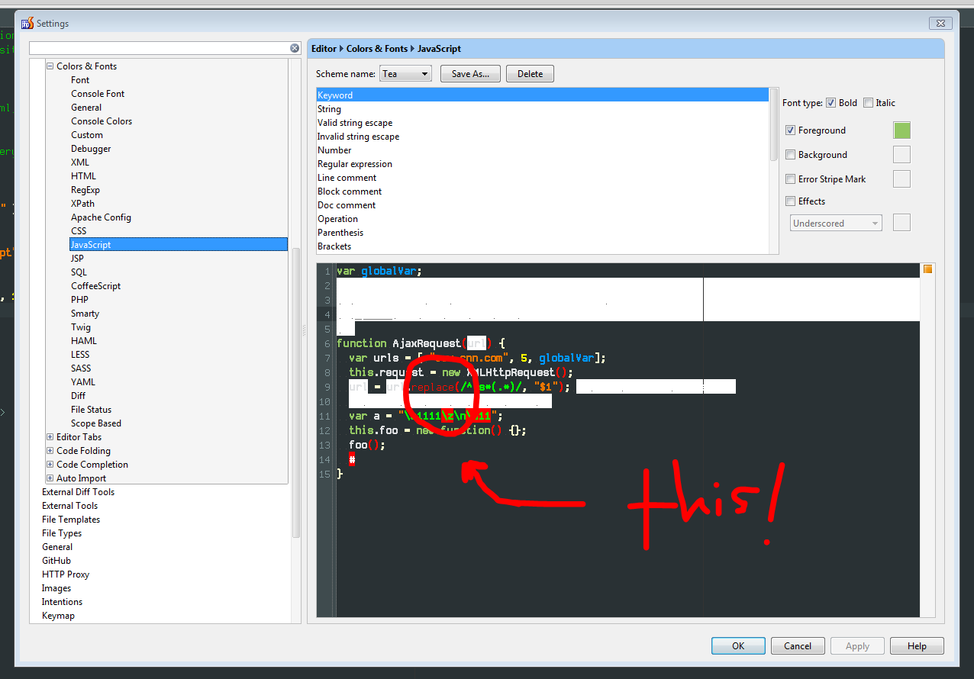The width and height of the screenshot is (974, 679).
Task: Expand the Code Folding tree node
Action: coord(50,451)
